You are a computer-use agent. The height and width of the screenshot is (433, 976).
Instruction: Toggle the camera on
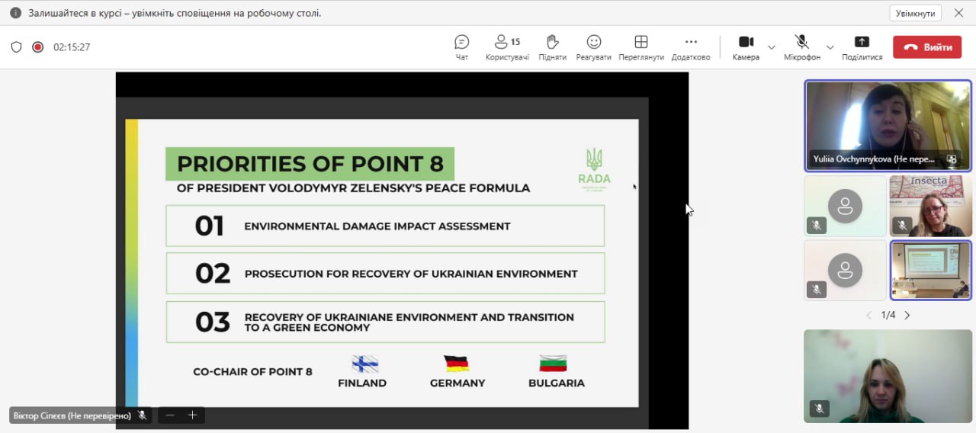click(x=746, y=47)
